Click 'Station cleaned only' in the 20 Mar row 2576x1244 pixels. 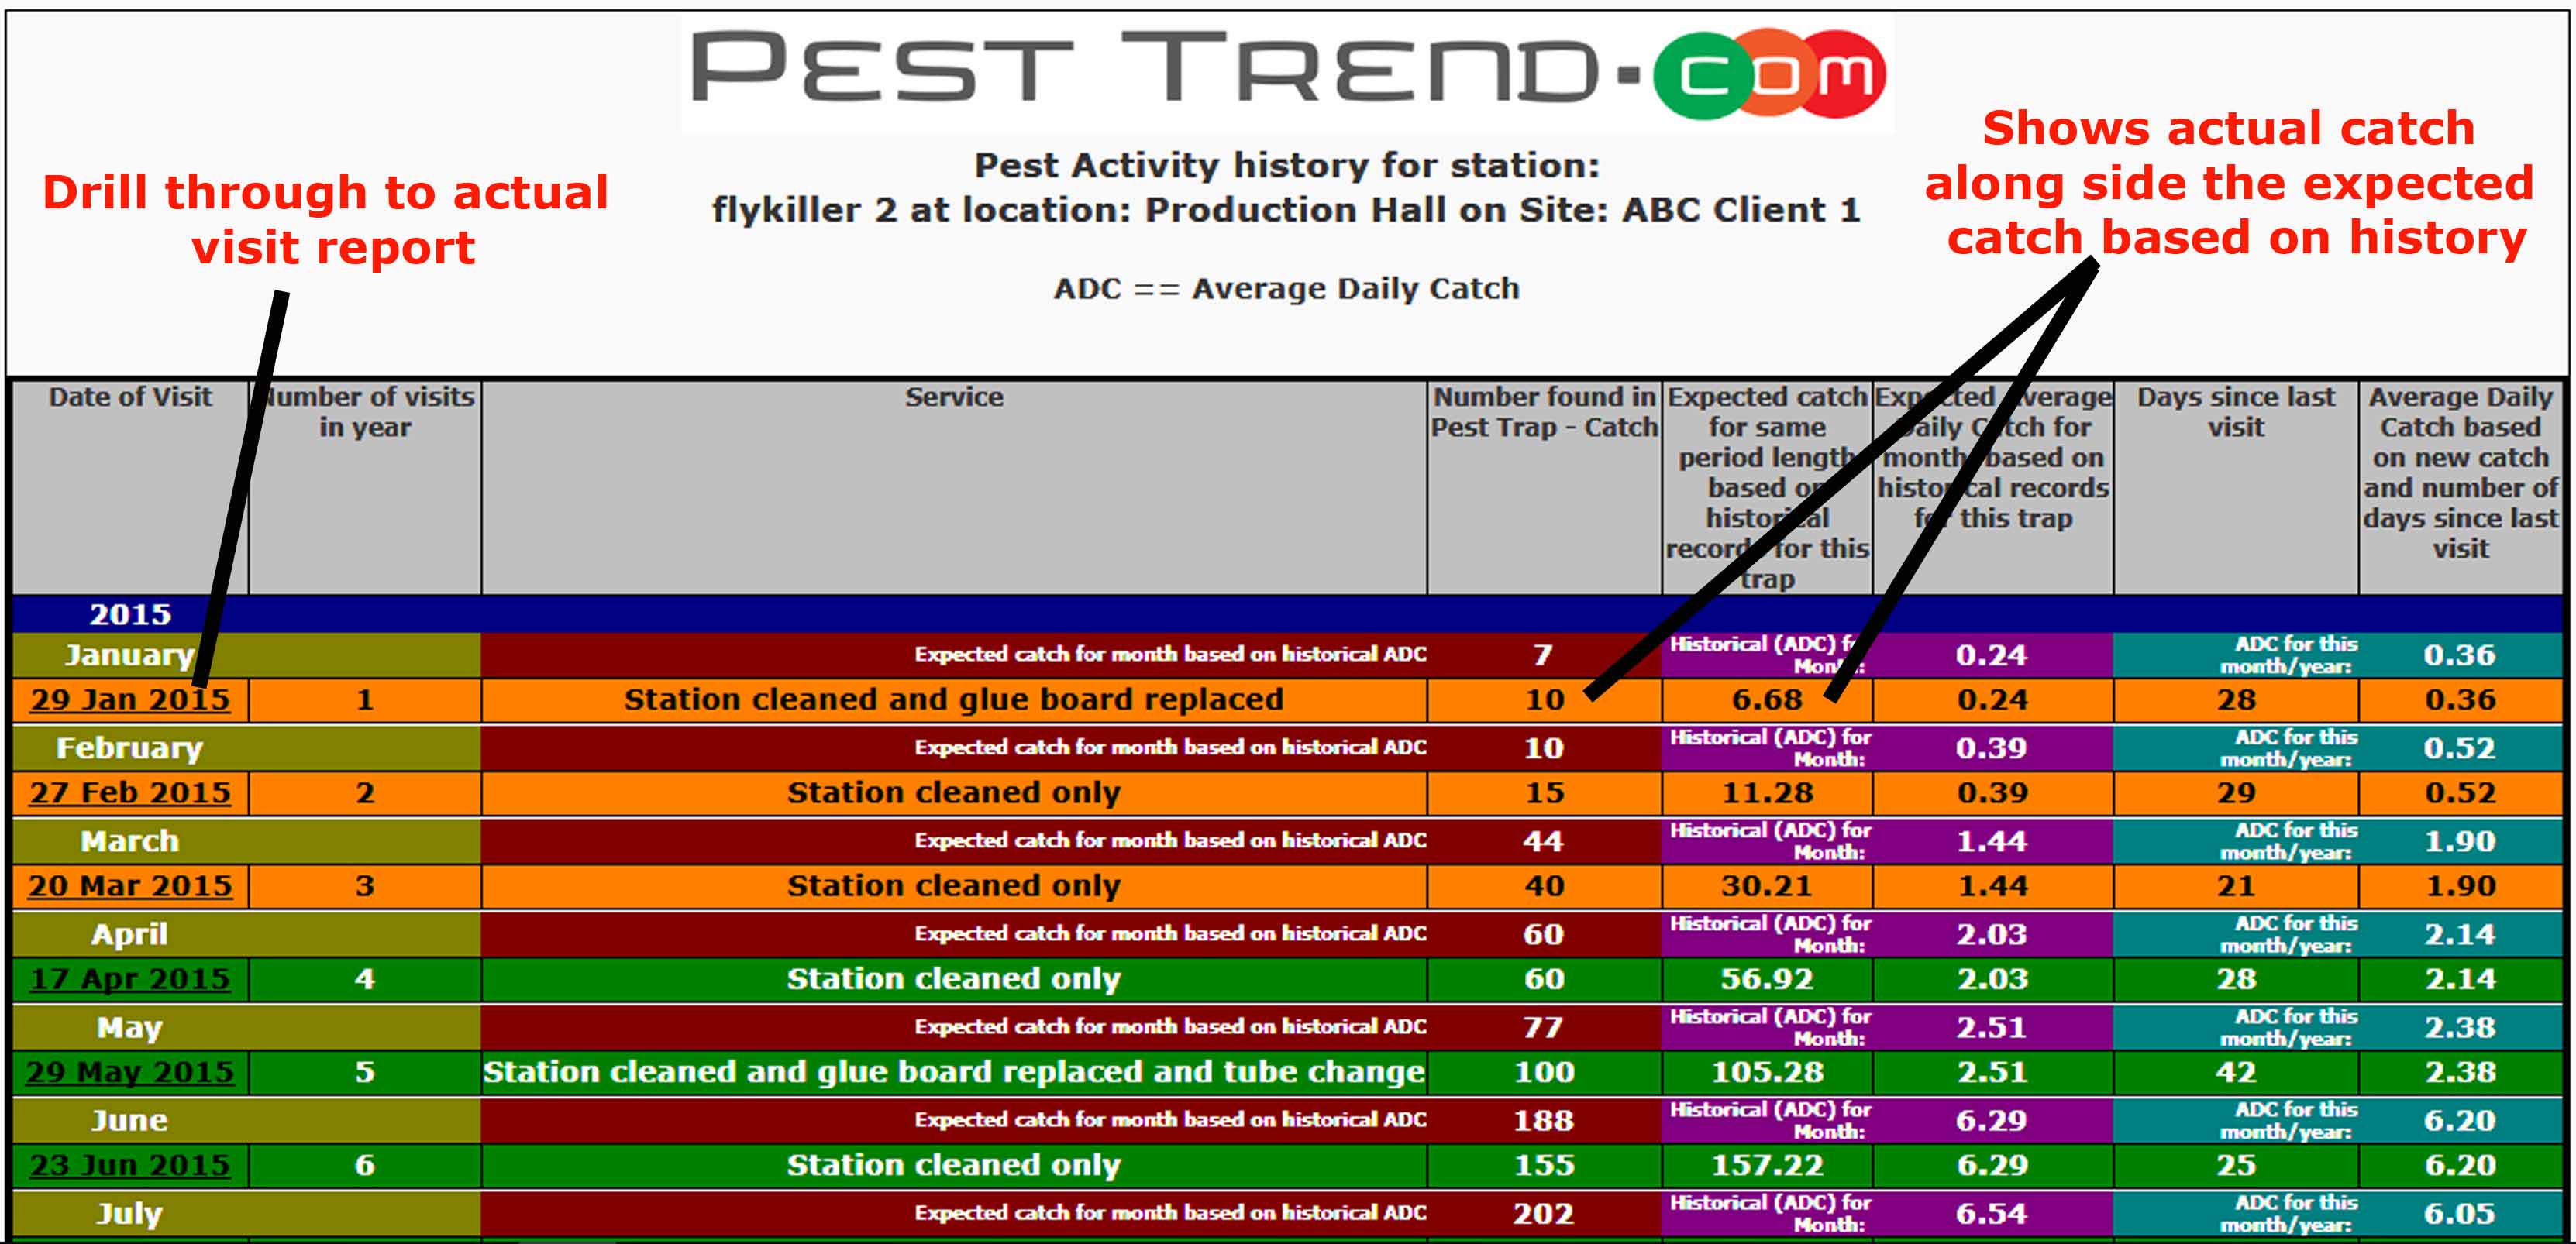(954, 885)
